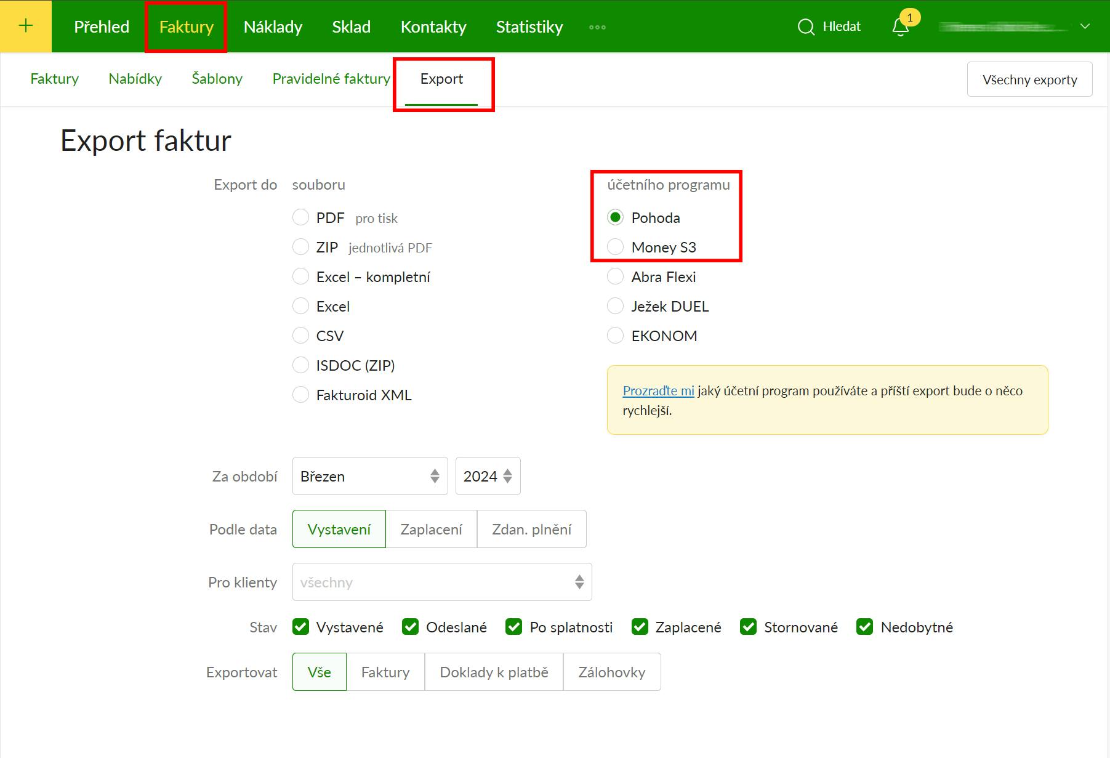
Task: Toggle the Nedobytné checkbox
Action: coord(865,627)
